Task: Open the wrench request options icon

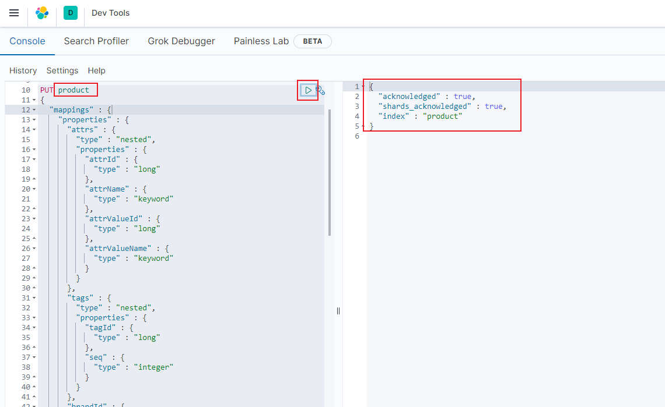Action: (320, 90)
